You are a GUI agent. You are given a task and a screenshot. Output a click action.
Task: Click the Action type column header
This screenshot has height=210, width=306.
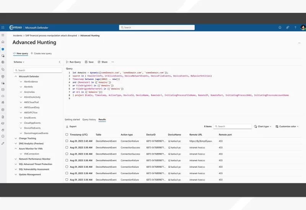[127, 134]
